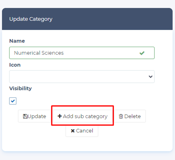The image size is (175, 160).
Task: Click the Name field label
Action: pos(17,41)
